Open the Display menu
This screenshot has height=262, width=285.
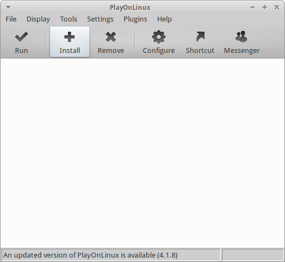coord(38,19)
